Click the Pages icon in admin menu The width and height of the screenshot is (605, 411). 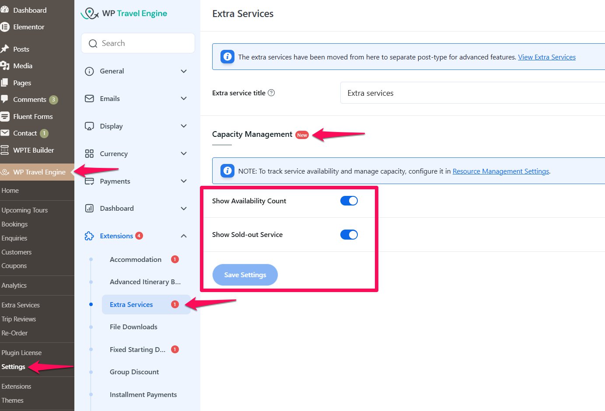point(5,83)
